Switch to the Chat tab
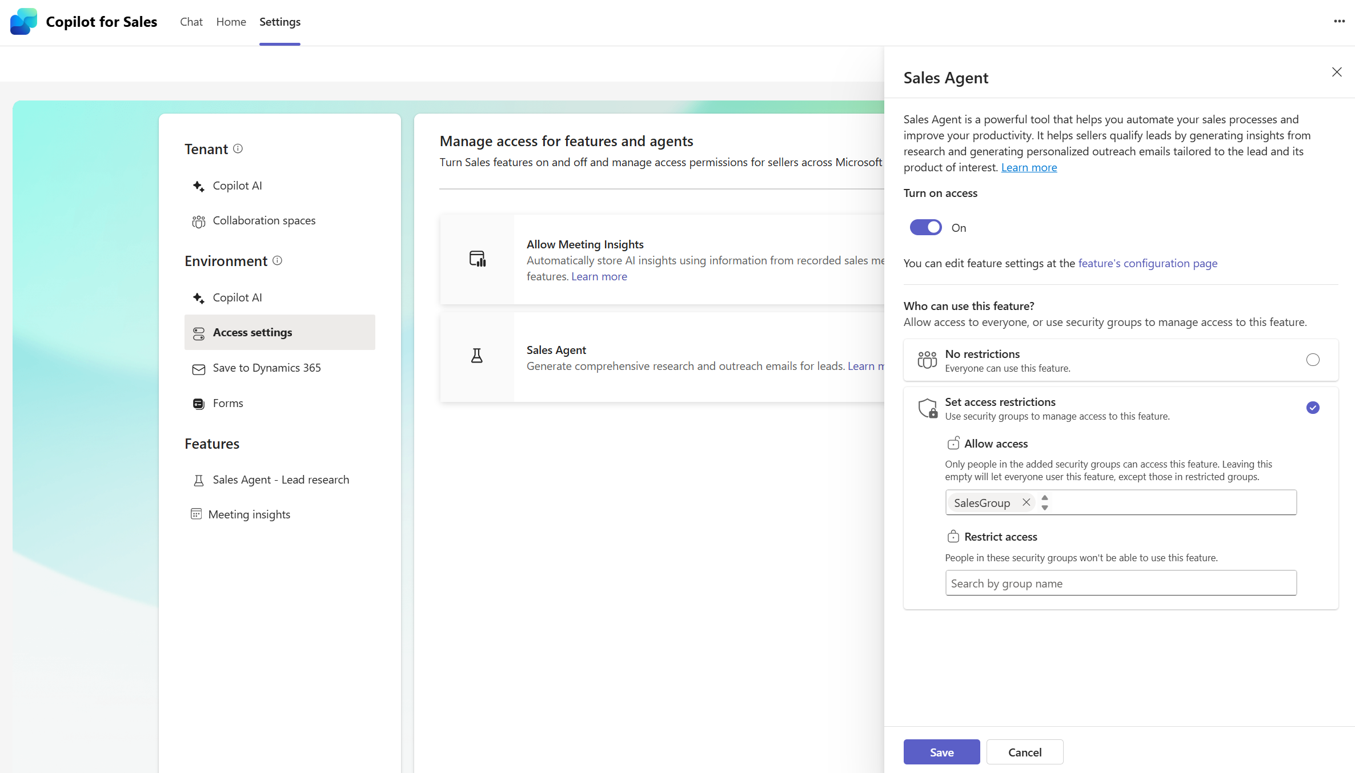The height and width of the screenshot is (773, 1355). click(191, 22)
